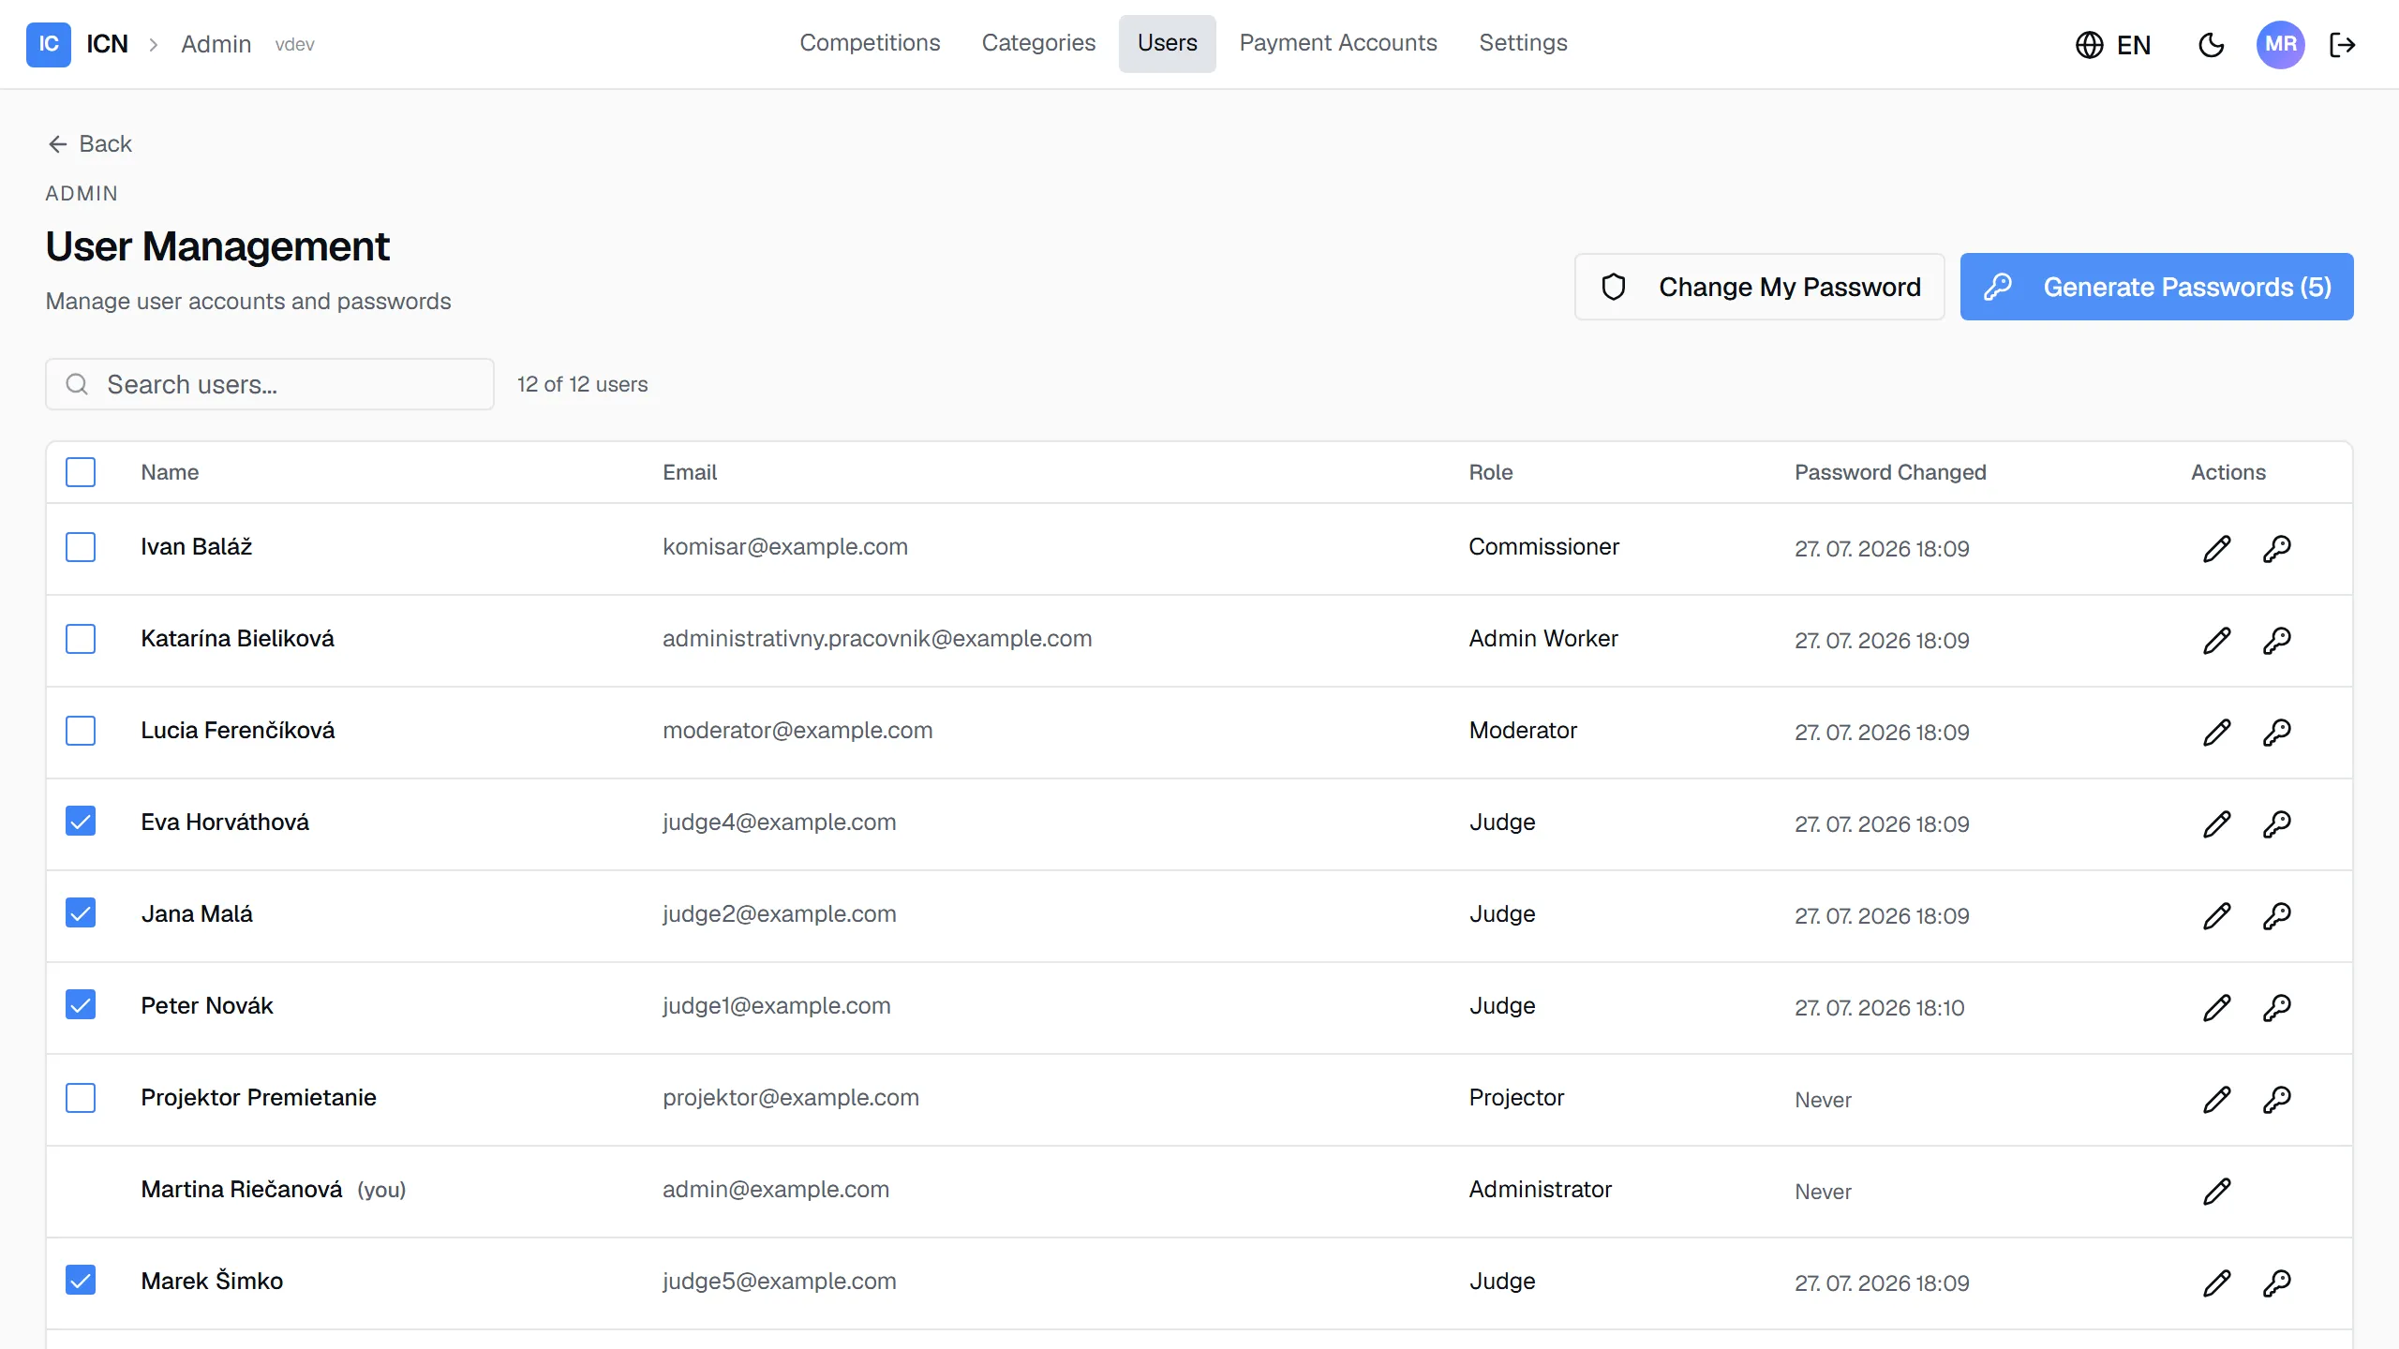2399x1349 pixels.
Task: Click key icon for Eva Horváthová
Action: click(x=2277, y=824)
